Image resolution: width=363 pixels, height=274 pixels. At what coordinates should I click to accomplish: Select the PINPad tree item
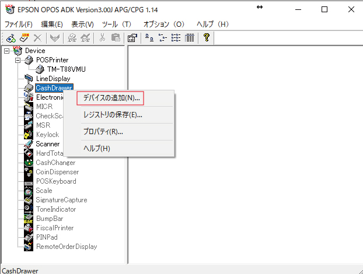(47, 237)
